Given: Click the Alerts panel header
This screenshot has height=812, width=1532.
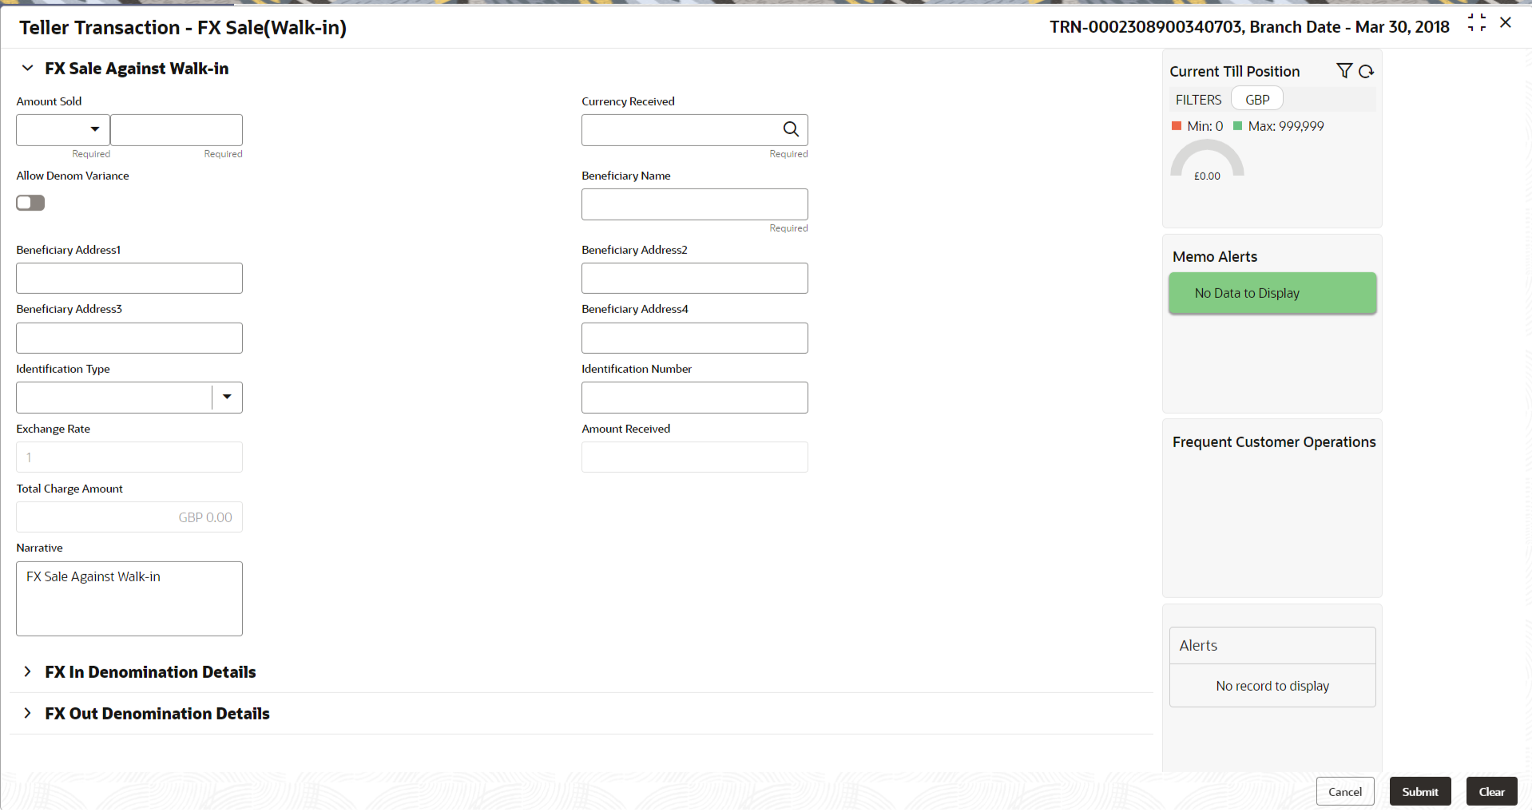Looking at the screenshot, I should coord(1272,645).
